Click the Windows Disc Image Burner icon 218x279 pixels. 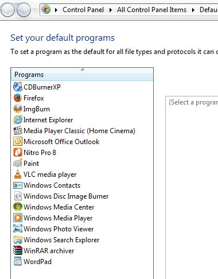click(x=18, y=196)
